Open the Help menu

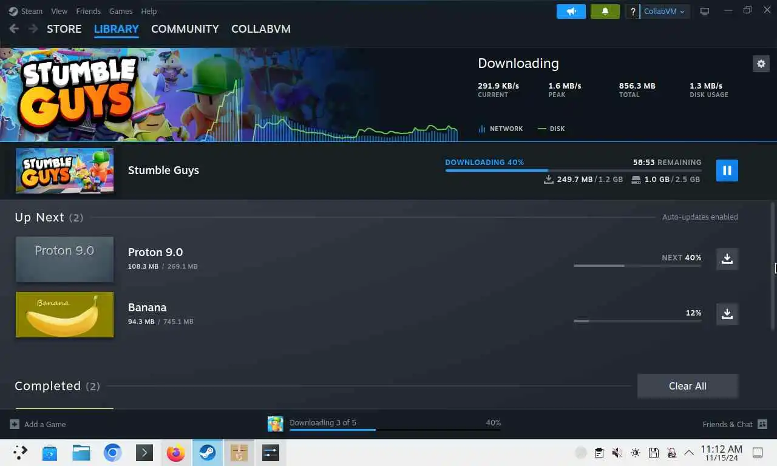[x=149, y=11]
